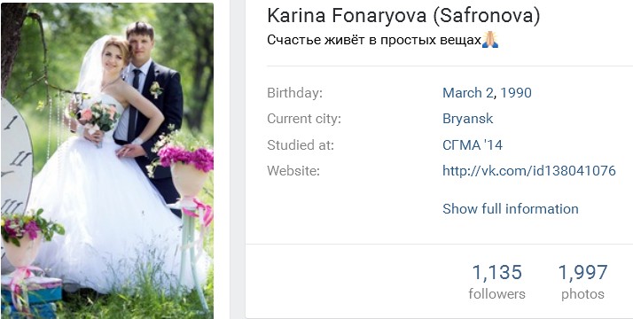The image size is (633, 319).
Task: Click the praying hands emoji in status
Action: click(x=490, y=40)
